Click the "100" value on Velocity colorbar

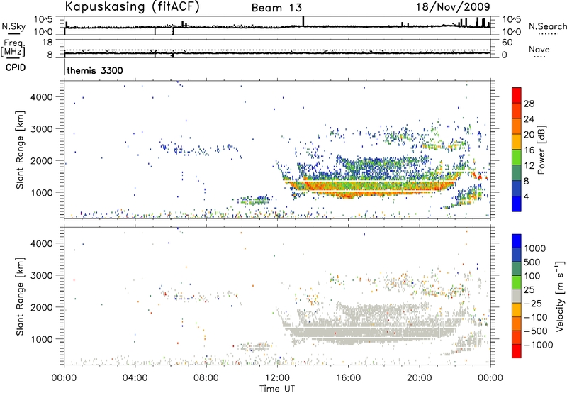click(x=532, y=276)
